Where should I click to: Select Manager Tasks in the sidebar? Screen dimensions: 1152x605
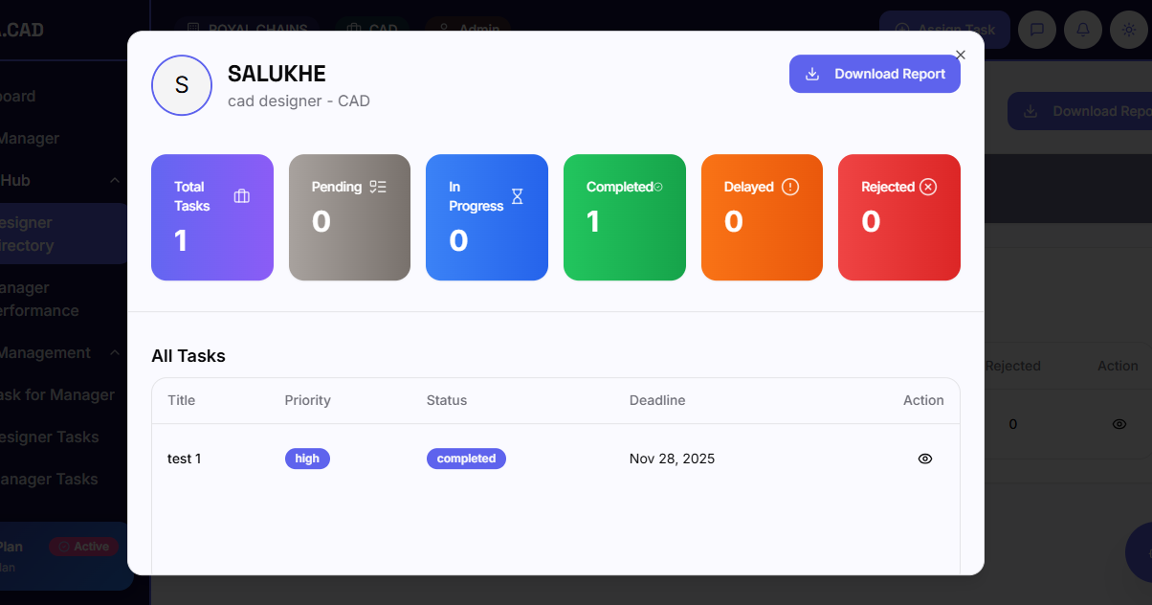pyautogui.click(x=50, y=479)
